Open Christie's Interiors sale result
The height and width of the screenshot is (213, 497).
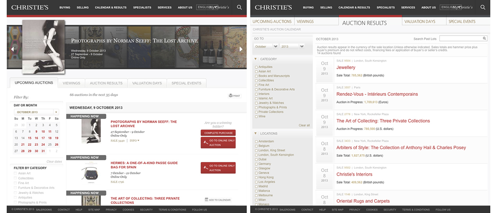(x=355, y=174)
